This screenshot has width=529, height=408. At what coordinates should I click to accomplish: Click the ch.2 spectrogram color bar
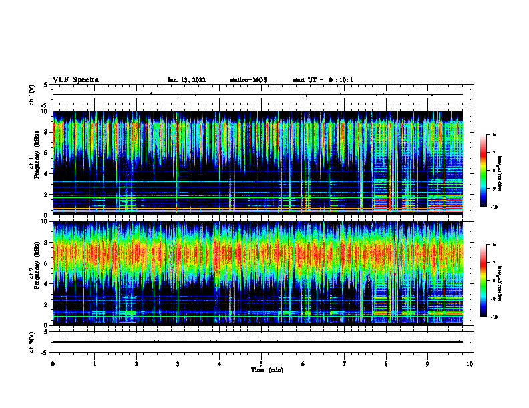click(x=483, y=281)
